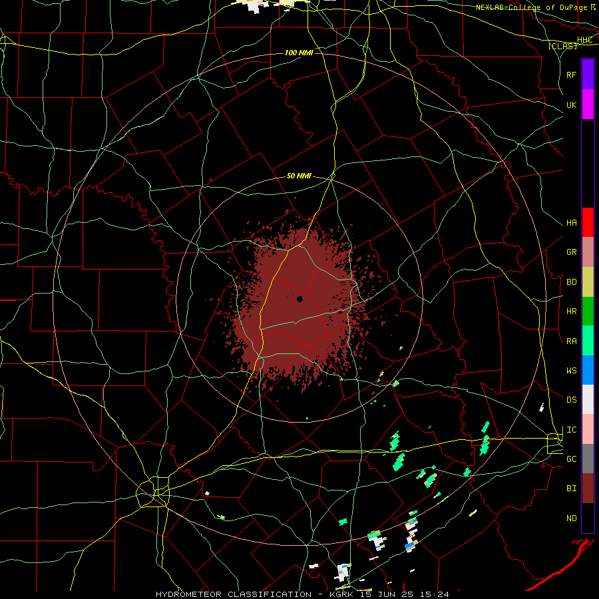Click the UK magenta legend color swatch

pyautogui.click(x=588, y=104)
